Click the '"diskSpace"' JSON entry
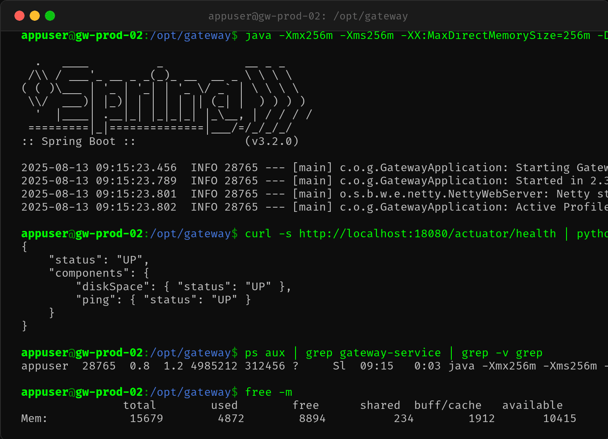 coord(184,286)
